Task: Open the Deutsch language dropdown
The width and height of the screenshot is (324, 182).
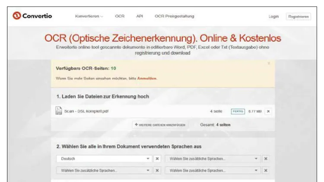Action: coord(104,159)
